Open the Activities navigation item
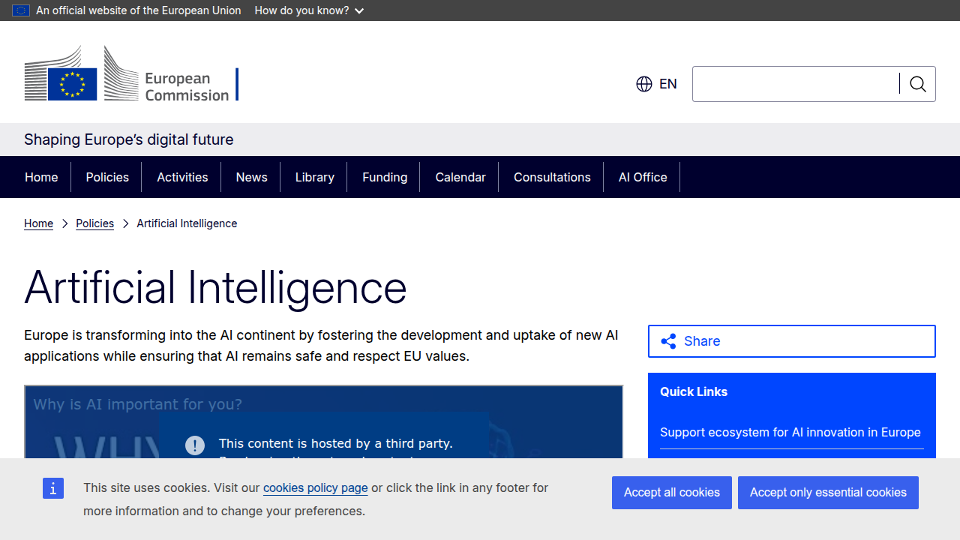The image size is (960, 540). tap(182, 177)
